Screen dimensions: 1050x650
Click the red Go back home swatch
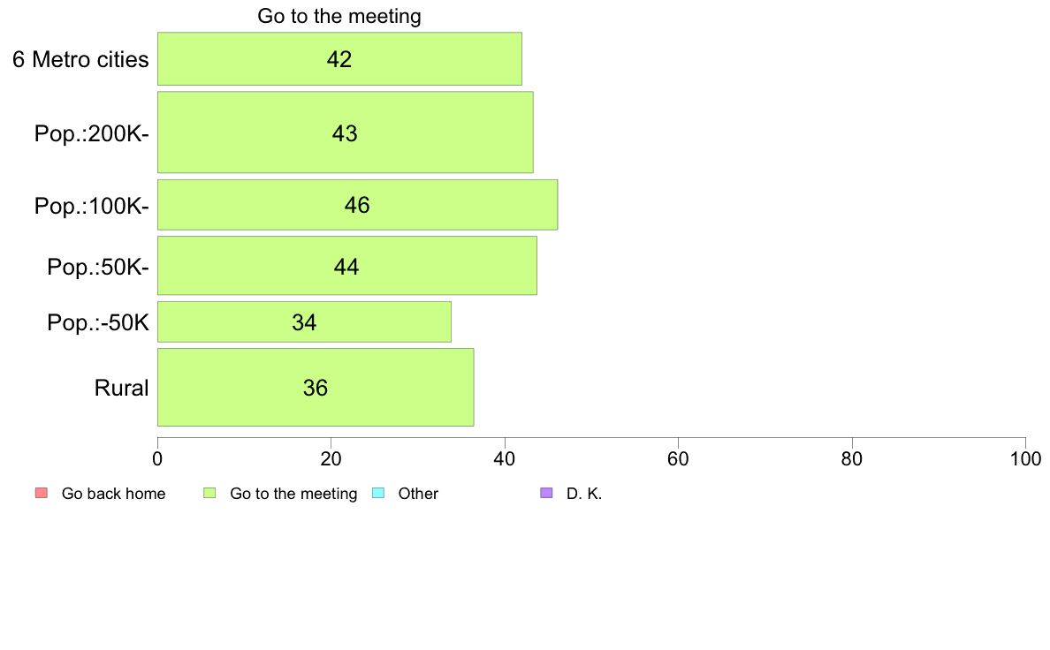(42, 494)
